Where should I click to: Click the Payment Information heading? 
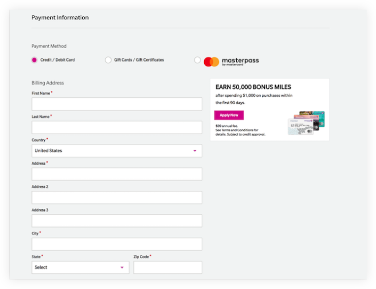point(60,18)
